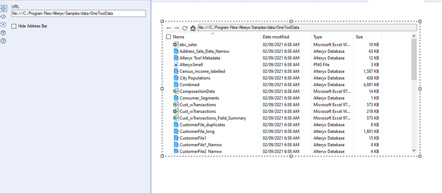The height and width of the screenshot is (193, 442).
Task: Sort files by the Size column
Action: [359, 37]
